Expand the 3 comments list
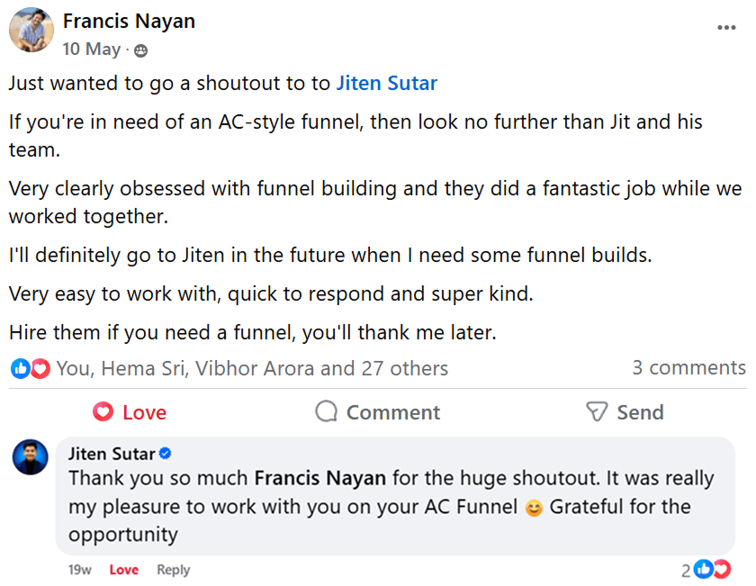756x586 pixels. [688, 367]
